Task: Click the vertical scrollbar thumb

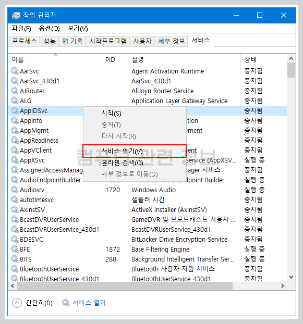Action: [291, 70]
